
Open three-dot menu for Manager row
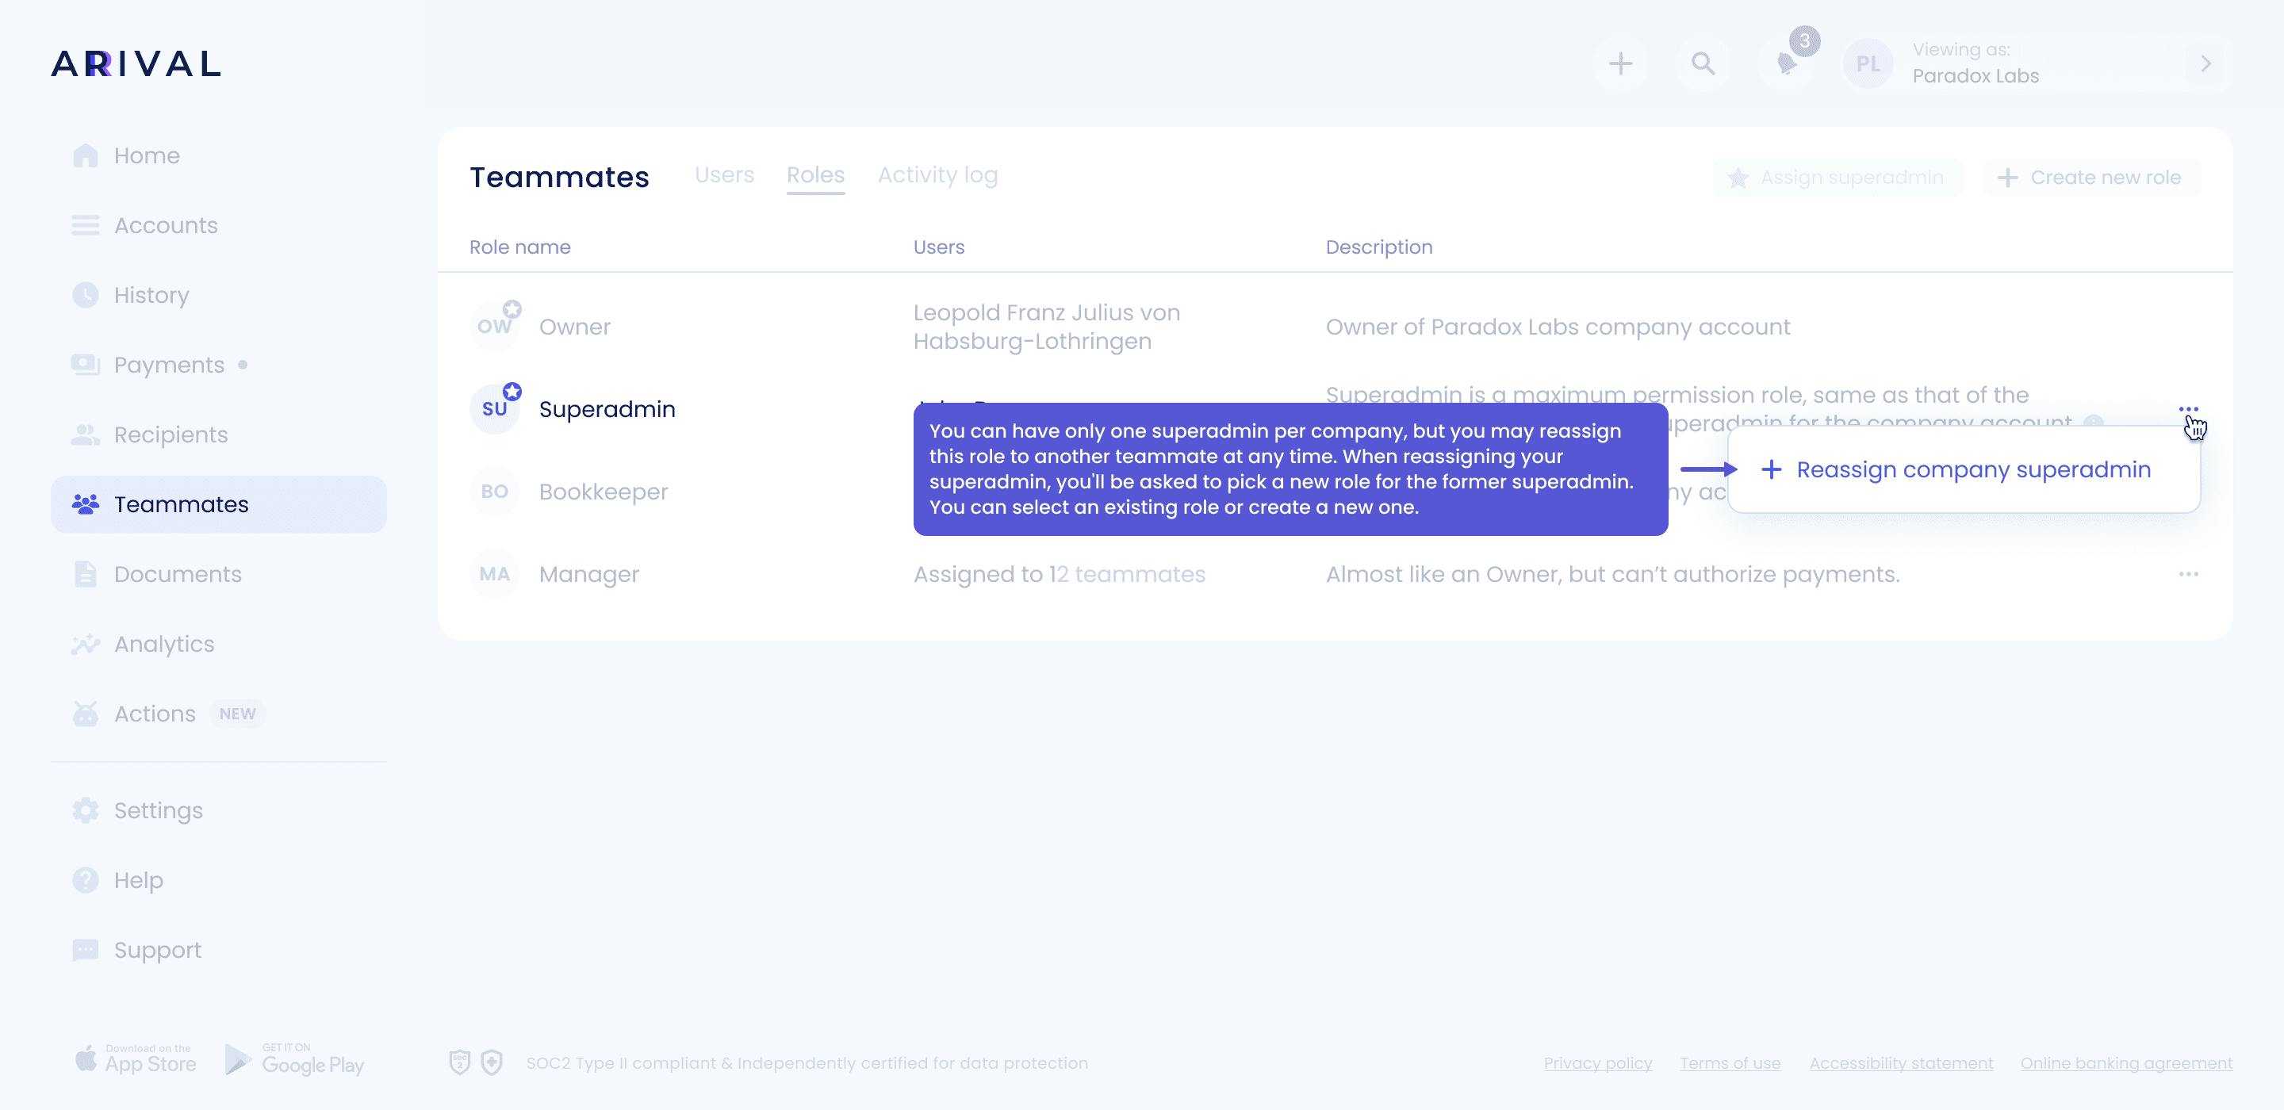(2188, 575)
